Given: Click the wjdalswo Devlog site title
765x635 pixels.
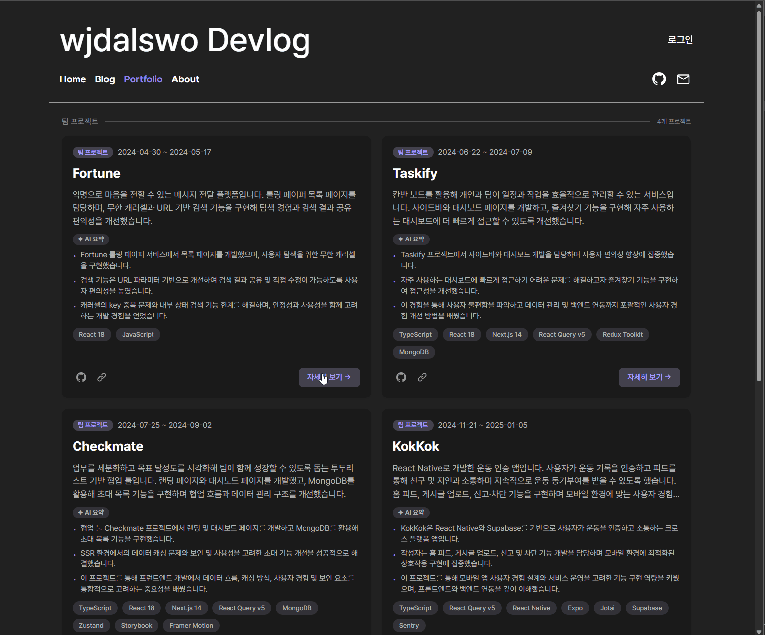Looking at the screenshot, I should click(x=185, y=40).
